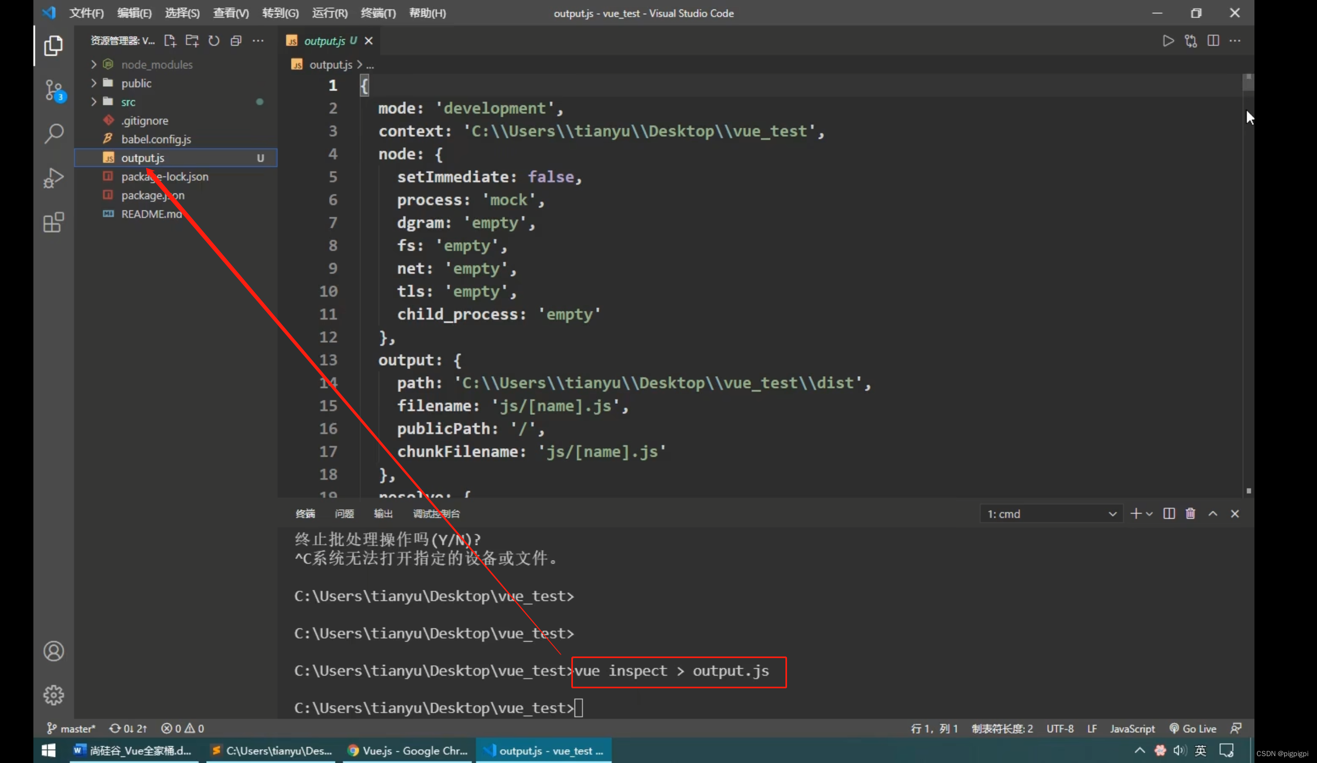Expand the src folder

(94, 102)
